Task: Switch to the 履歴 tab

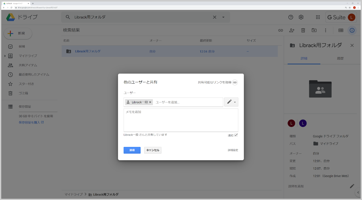Action: click(340, 58)
